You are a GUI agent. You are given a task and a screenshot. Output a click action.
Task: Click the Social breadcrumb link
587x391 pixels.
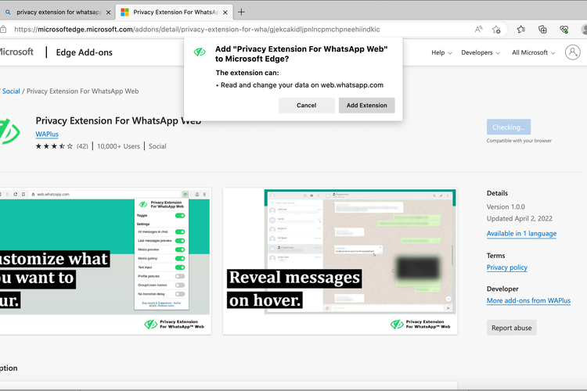coord(11,91)
